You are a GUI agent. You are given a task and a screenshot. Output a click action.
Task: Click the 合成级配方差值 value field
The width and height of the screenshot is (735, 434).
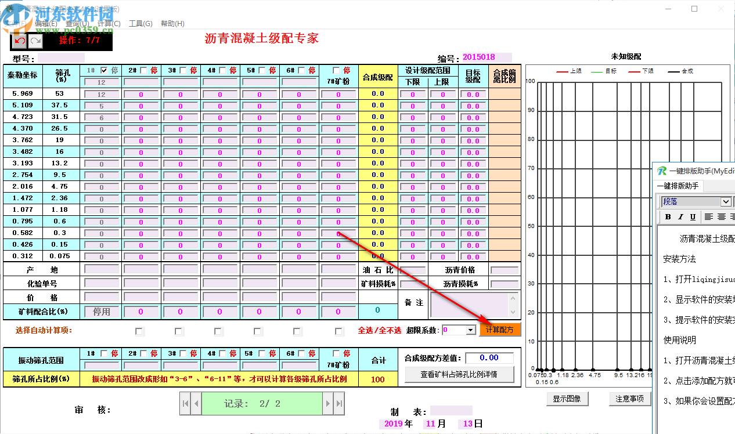(x=490, y=357)
